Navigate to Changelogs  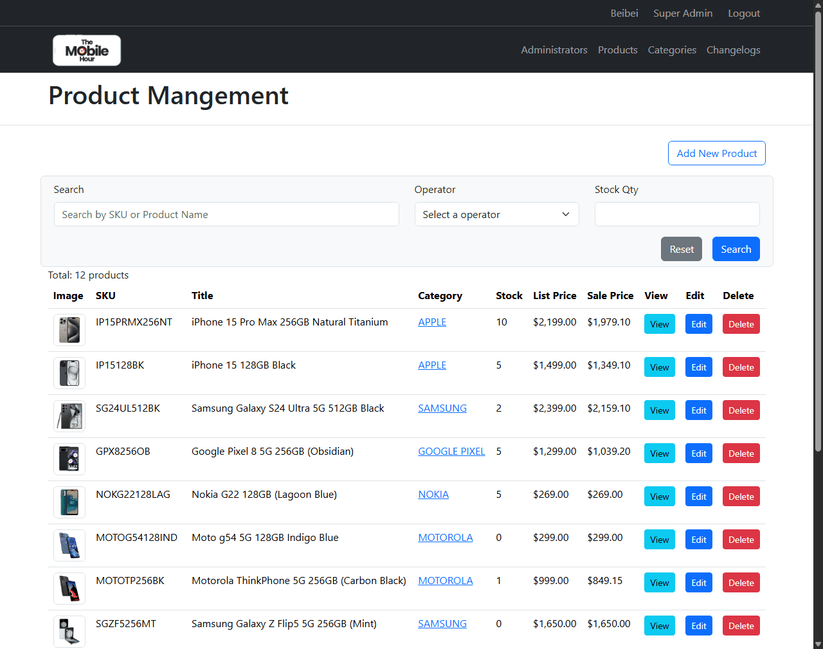pyautogui.click(x=733, y=50)
